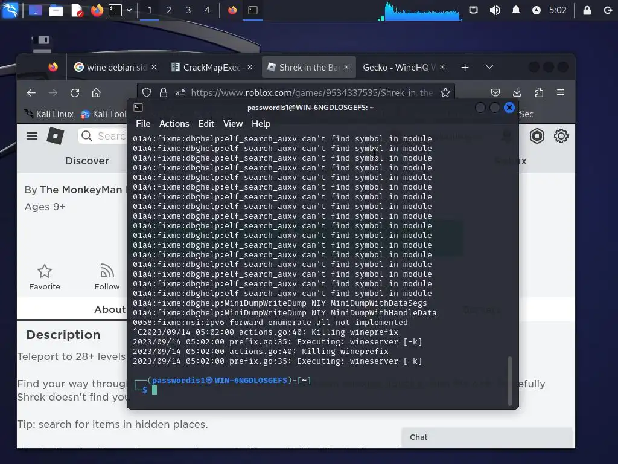The image size is (618, 464).
Task: Launch Firefox from the panel launcher
Action: point(97,10)
